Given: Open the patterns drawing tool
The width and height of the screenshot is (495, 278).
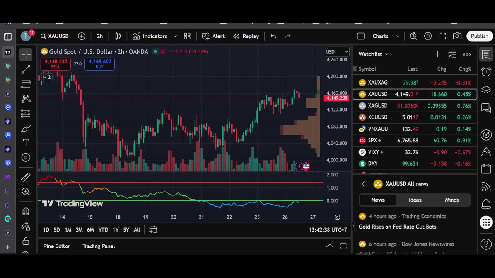Looking at the screenshot, I should pyautogui.click(x=26, y=98).
